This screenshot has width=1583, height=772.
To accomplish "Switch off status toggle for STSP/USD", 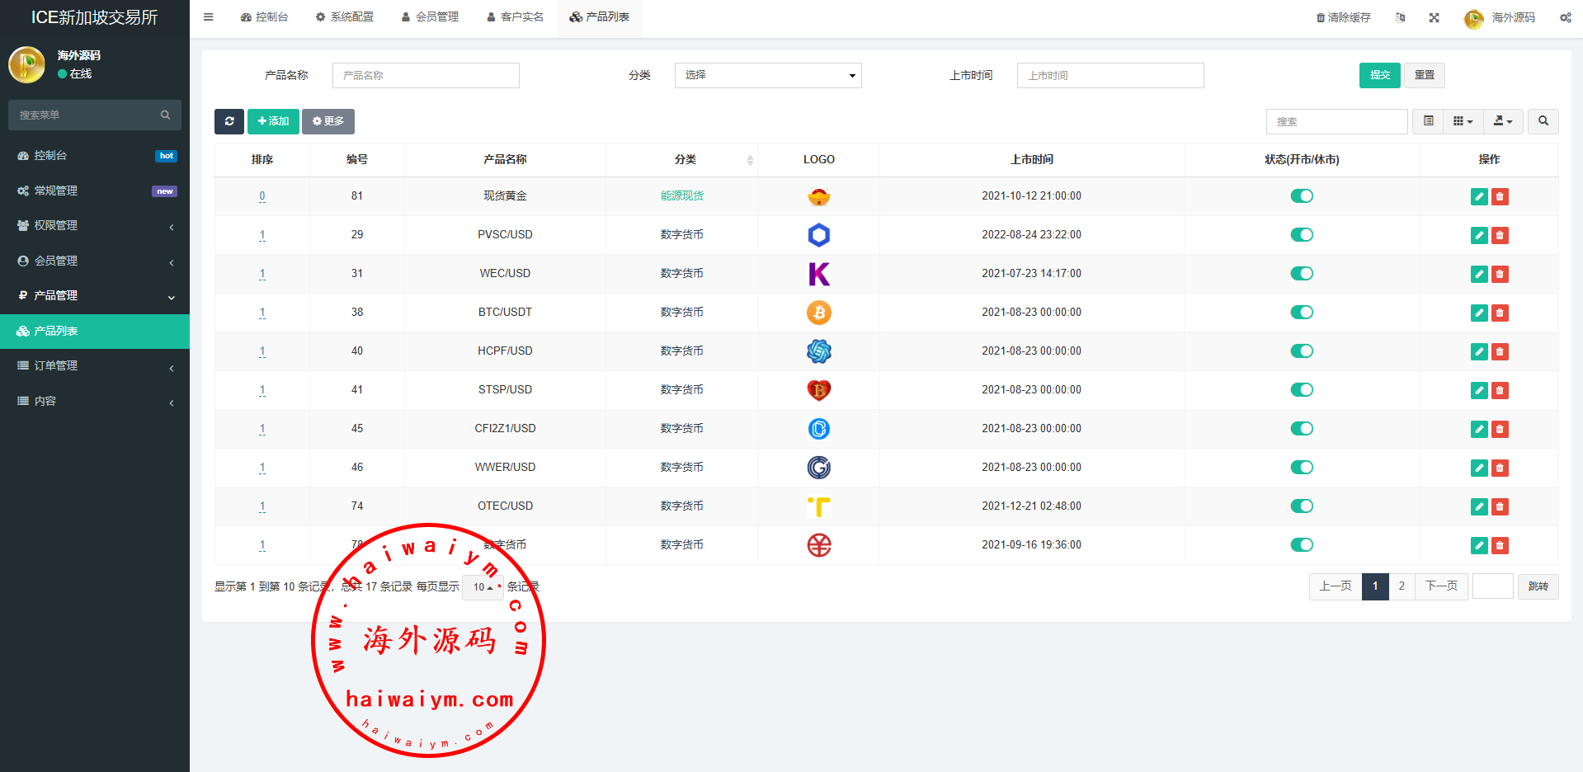I will pos(1301,390).
